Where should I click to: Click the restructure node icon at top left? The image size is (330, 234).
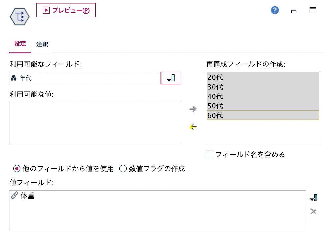pos(19,16)
